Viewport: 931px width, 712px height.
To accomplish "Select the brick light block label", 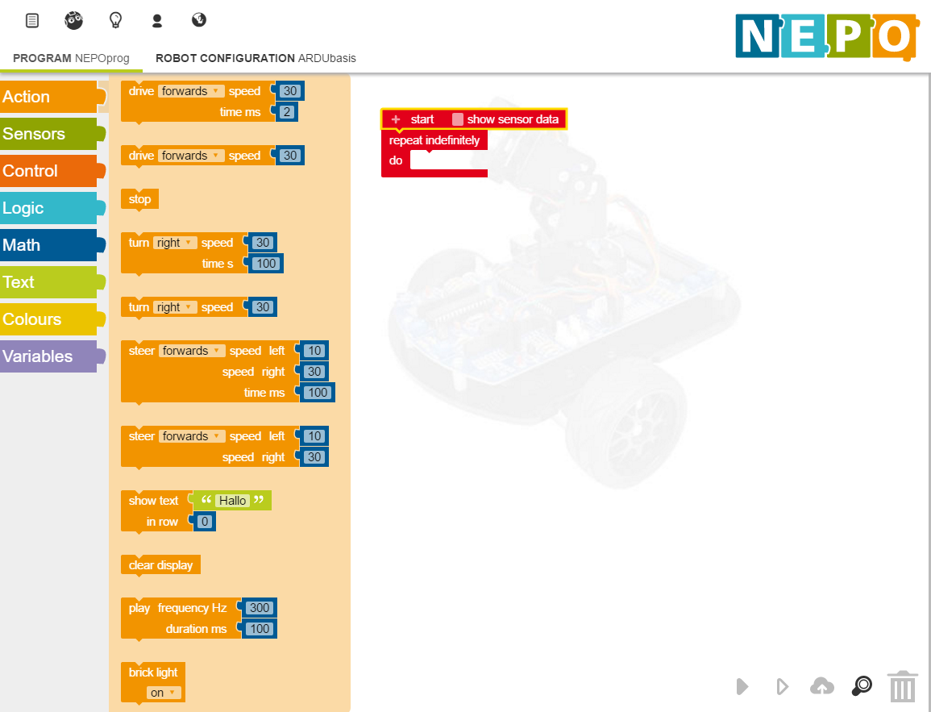I will [152, 672].
